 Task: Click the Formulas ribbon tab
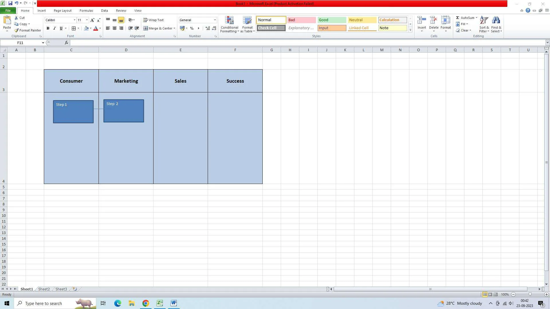click(86, 11)
